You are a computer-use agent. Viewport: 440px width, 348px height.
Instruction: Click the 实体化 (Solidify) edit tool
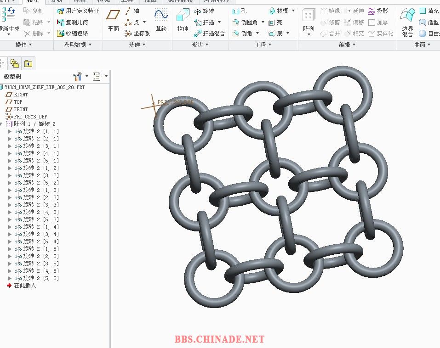pyautogui.click(x=381, y=34)
